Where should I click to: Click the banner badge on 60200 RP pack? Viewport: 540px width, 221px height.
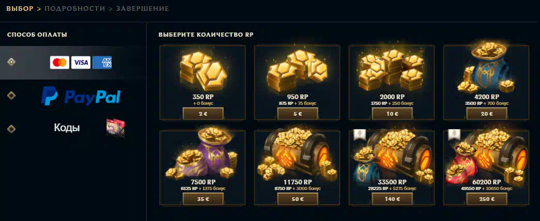tap(454, 135)
